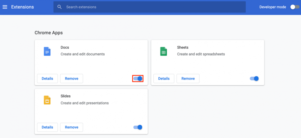Open Details for Docs
This screenshot has height=138, width=301.
[47, 79]
